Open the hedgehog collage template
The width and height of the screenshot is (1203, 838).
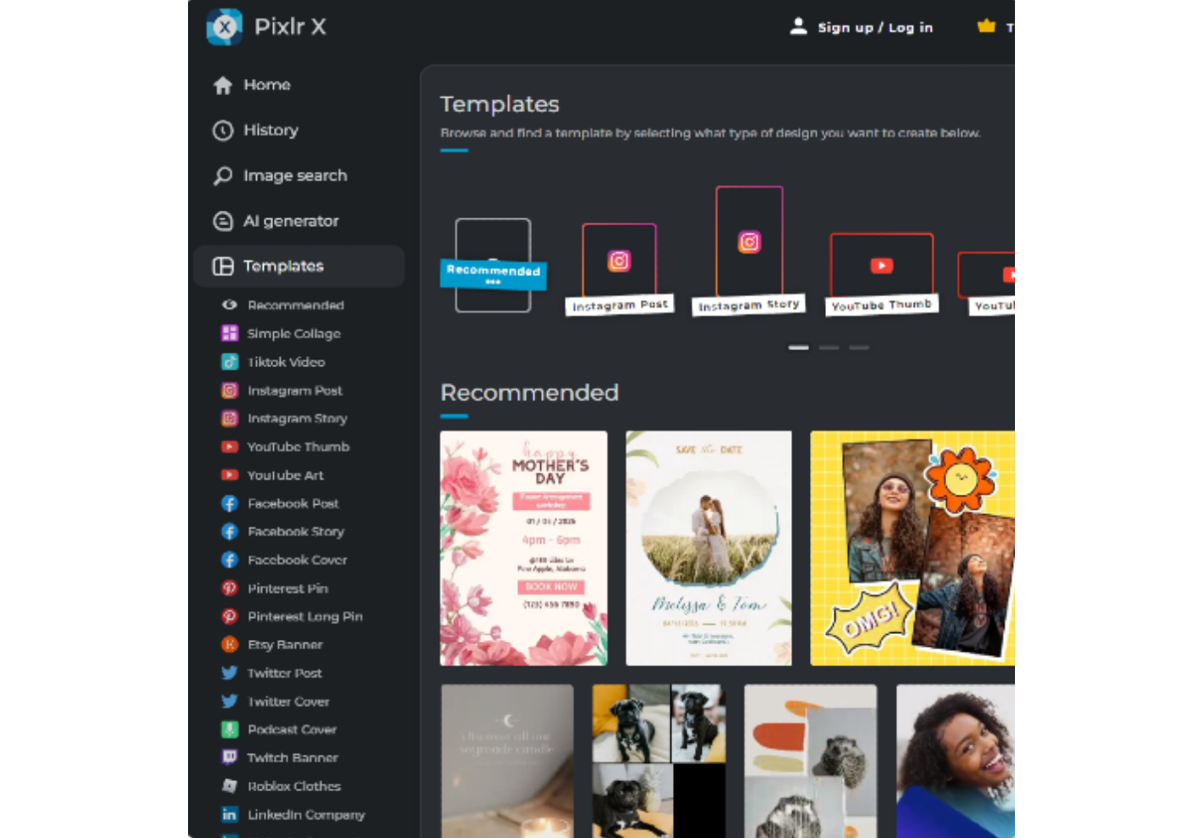(x=810, y=762)
